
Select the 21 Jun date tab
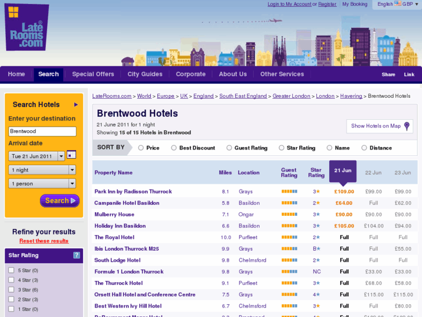[x=343, y=171]
